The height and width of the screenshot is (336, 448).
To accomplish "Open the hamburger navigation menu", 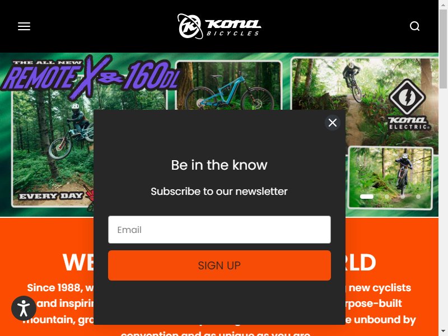I will click(24, 26).
